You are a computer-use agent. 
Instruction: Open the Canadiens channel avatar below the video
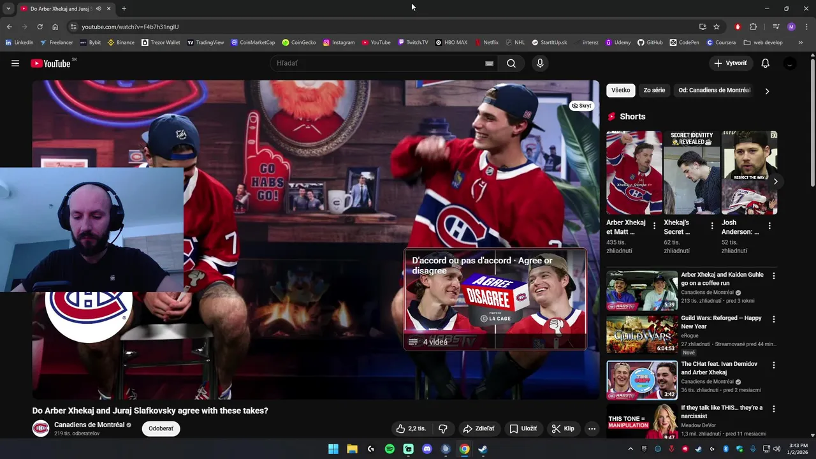click(41, 428)
